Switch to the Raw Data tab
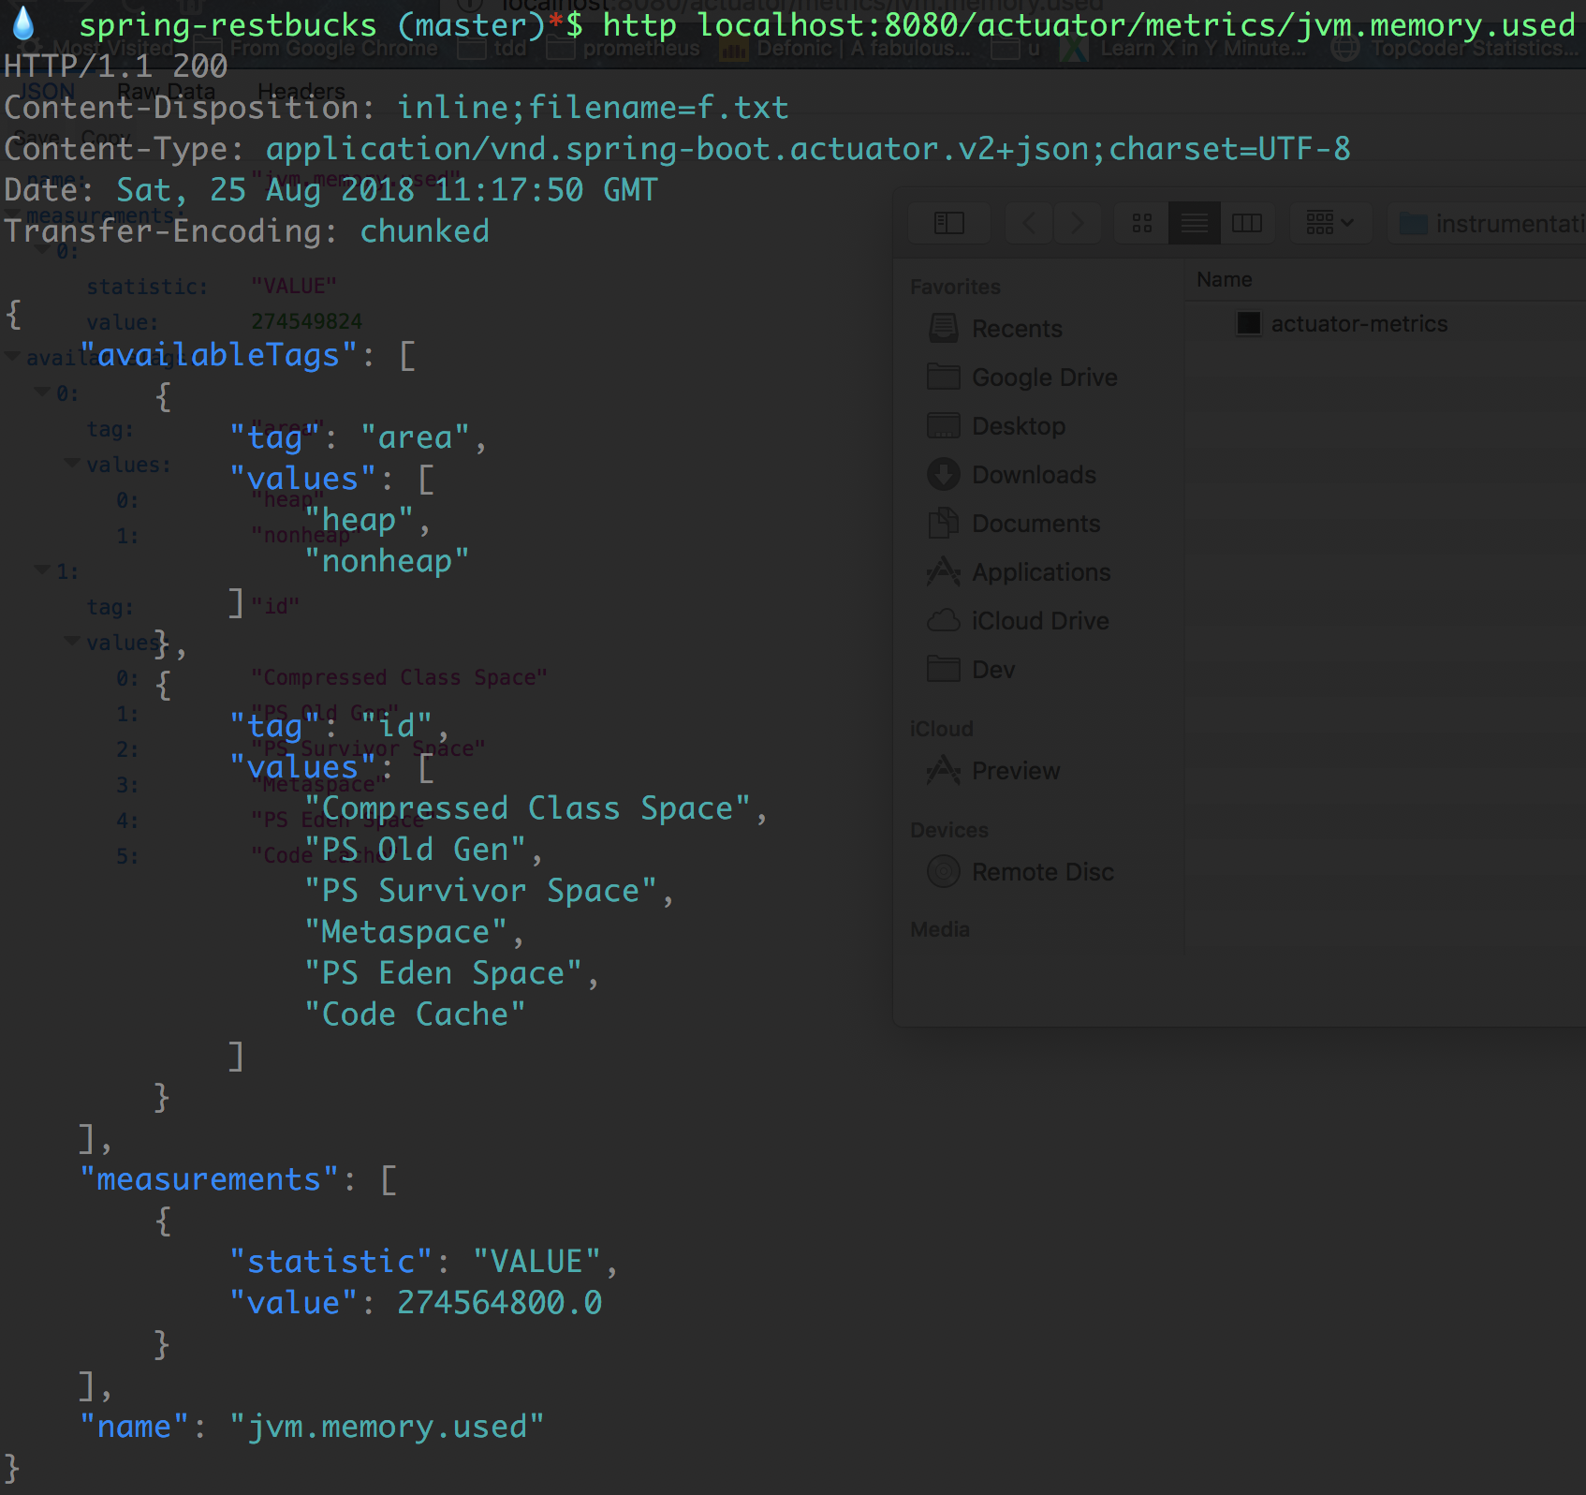The width and height of the screenshot is (1586, 1495). 166,92
